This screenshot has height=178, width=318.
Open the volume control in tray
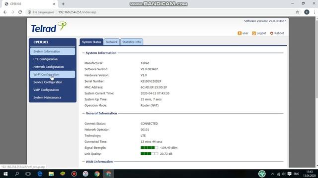(284, 174)
